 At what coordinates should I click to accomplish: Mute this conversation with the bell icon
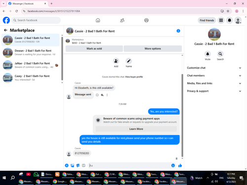[207, 54]
